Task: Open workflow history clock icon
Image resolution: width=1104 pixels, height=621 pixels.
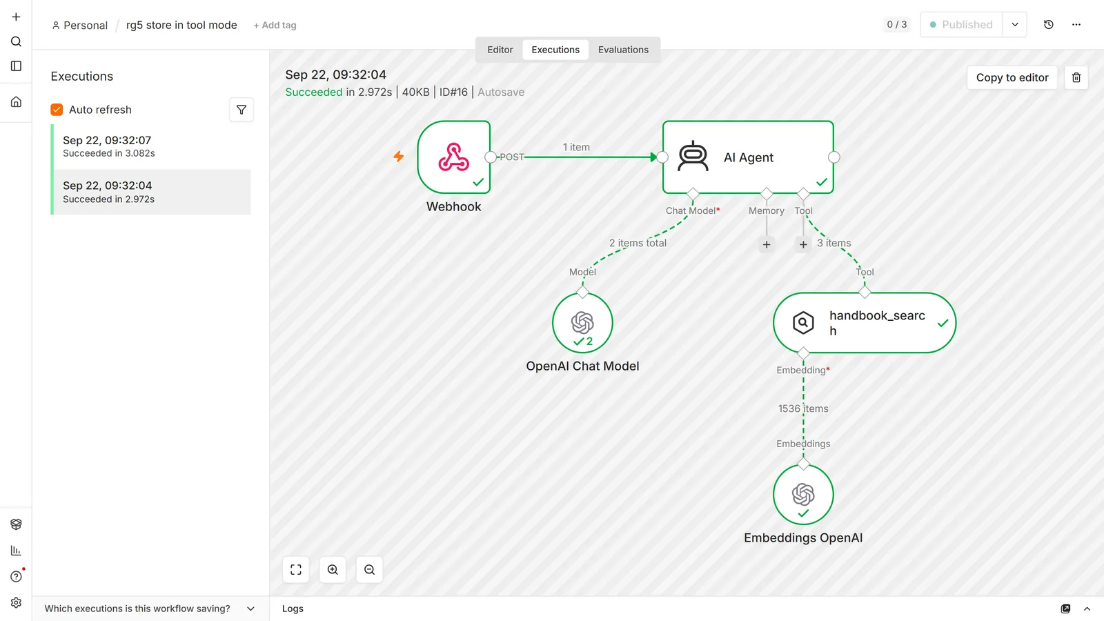Action: click(1049, 25)
